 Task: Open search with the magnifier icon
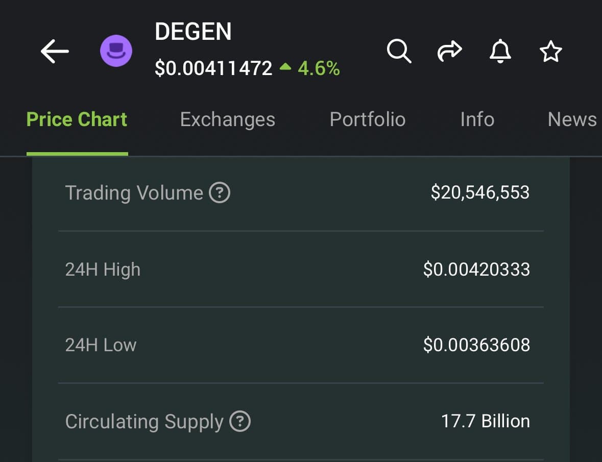pyautogui.click(x=398, y=51)
